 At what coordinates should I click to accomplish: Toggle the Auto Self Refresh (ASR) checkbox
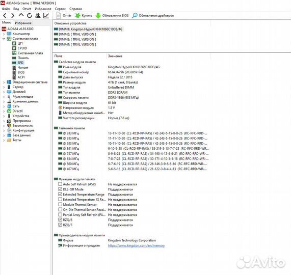60,184
